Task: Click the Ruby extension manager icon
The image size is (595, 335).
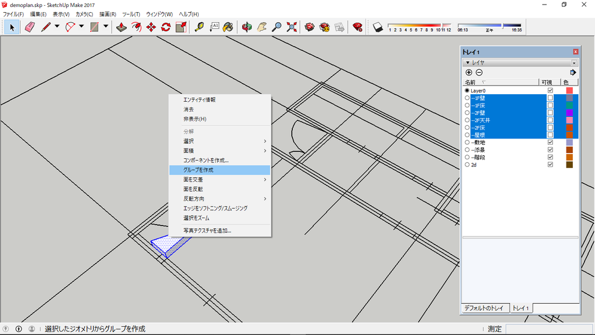Action: pos(357,27)
